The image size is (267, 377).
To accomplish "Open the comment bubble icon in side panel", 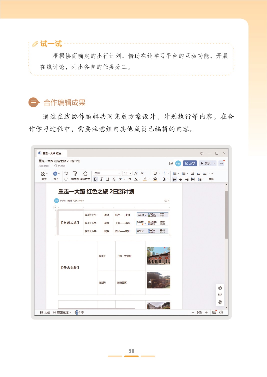I will click(220, 295).
